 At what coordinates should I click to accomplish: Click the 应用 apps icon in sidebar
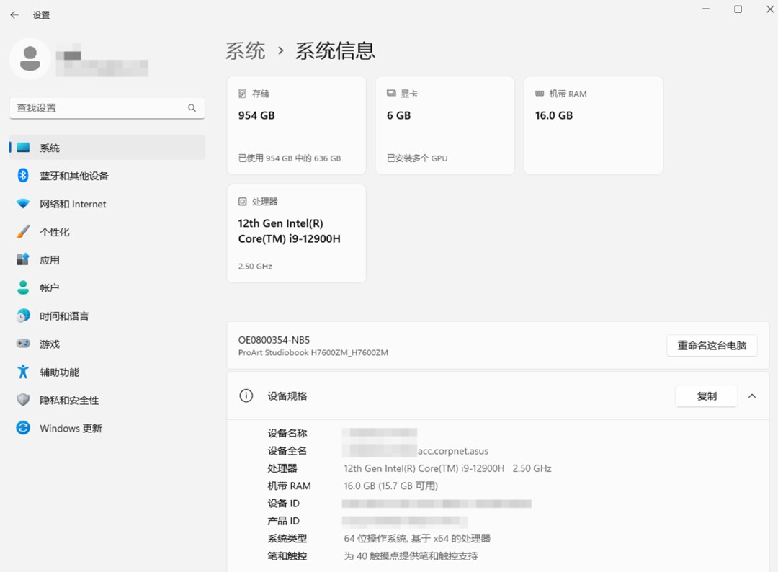coord(23,259)
